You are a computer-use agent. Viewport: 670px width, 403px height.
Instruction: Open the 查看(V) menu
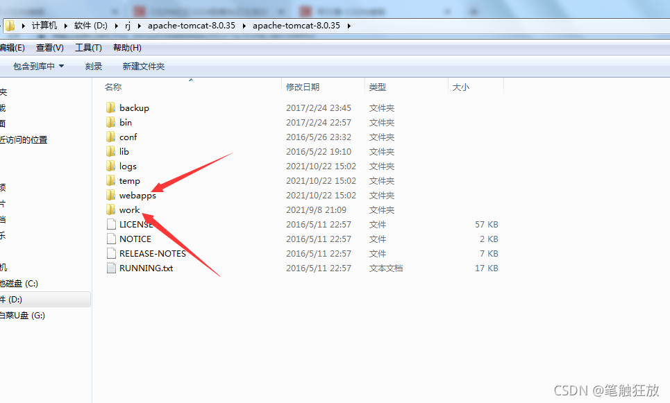tap(50, 47)
